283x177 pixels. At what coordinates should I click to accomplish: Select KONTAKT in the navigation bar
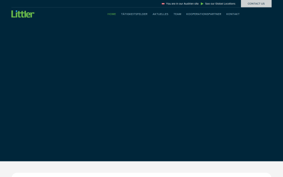(233, 14)
